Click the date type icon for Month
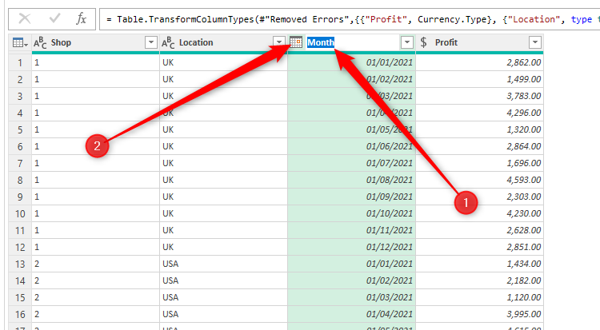600x330 pixels. click(296, 42)
